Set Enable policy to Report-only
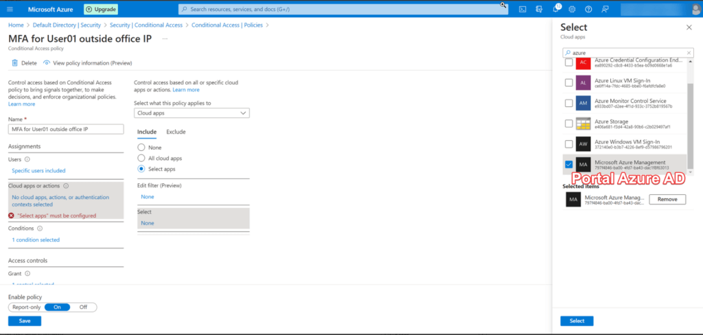 pyautogui.click(x=27, y=307)
